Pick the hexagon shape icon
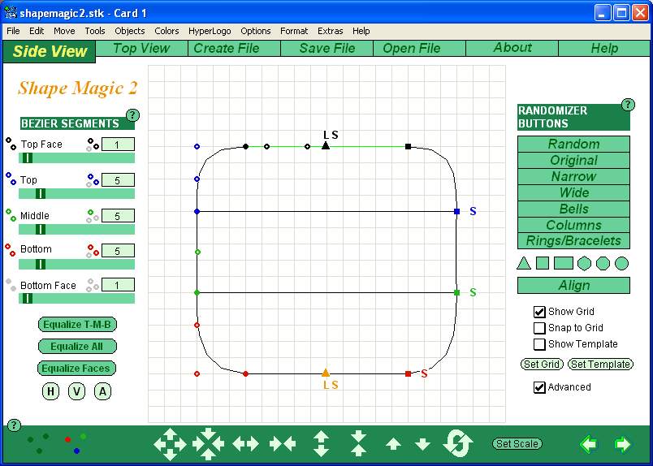653x466 pixels. point(583,263)
